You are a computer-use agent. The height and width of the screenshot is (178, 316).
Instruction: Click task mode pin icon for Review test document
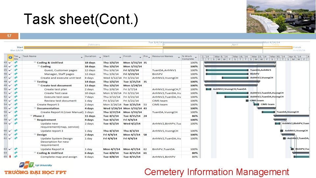tap(16, 101)
